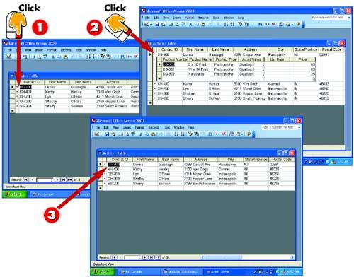The height and width of the screenshot is (277, 354).
Task: Expand the first row plus sign in the leftmost window
Action: click(x=17, y=87)
